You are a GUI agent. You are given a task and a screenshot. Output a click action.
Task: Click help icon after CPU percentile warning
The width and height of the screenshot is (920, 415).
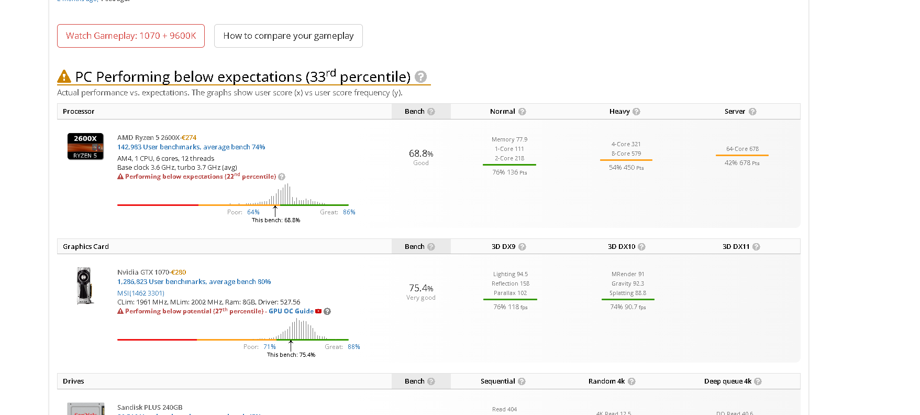tap(282, 177)
